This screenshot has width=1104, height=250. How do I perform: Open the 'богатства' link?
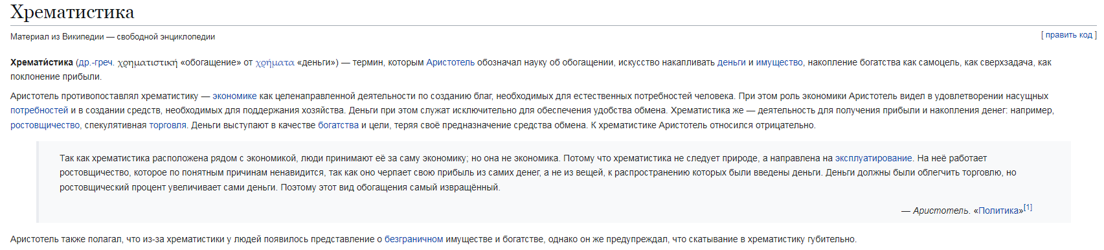tap(338, 125)
